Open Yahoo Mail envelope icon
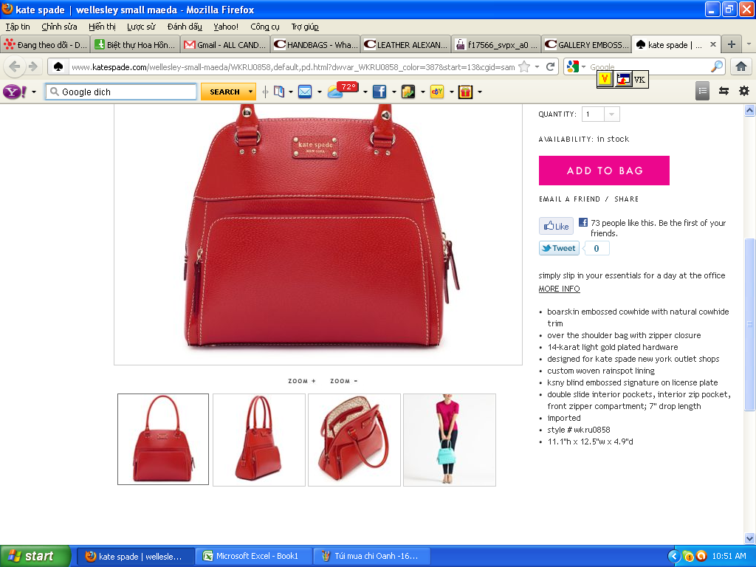 305,92
